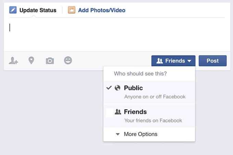233x155 pixels.
Task: Expand More Options in audience menu
Action: tap(140, 134)
